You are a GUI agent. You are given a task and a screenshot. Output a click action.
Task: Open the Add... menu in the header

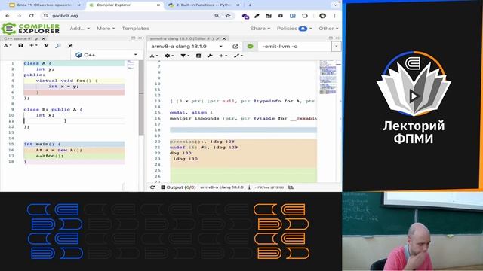pos(80,29)
